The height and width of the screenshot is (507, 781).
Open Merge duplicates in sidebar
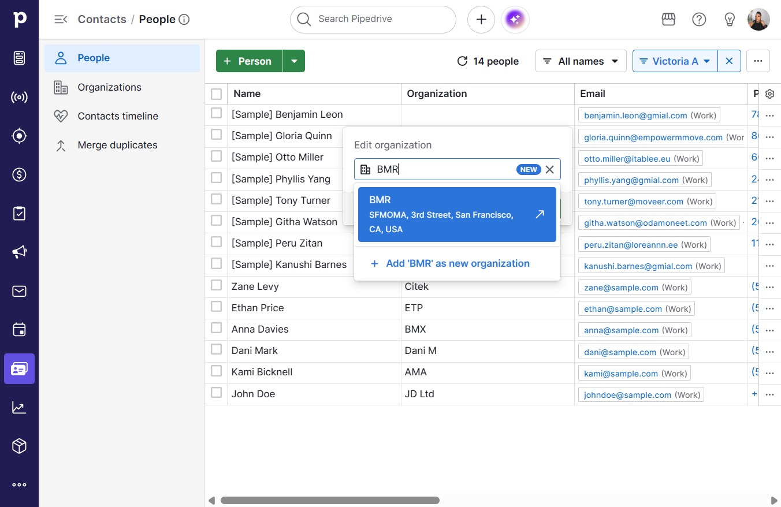pos(122,145)
